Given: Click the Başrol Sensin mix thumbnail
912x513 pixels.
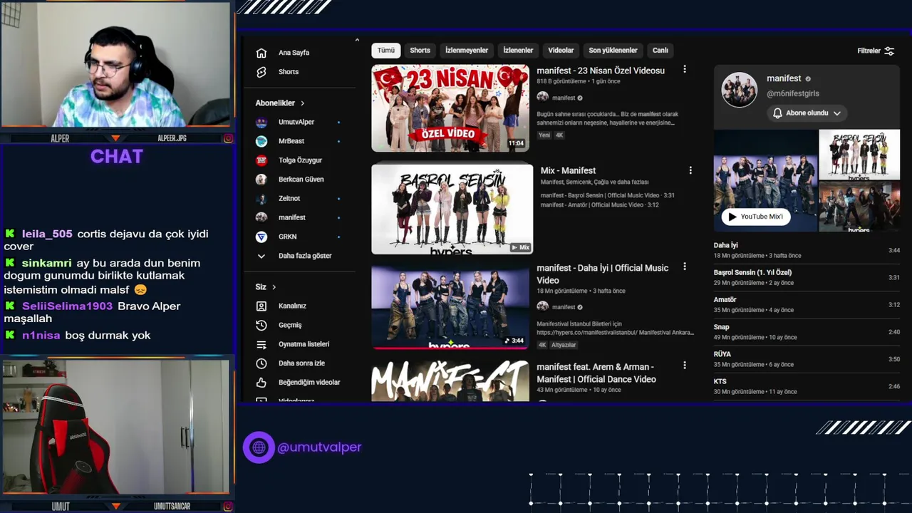Looking at the screenshot, I should tap(452, 209).
